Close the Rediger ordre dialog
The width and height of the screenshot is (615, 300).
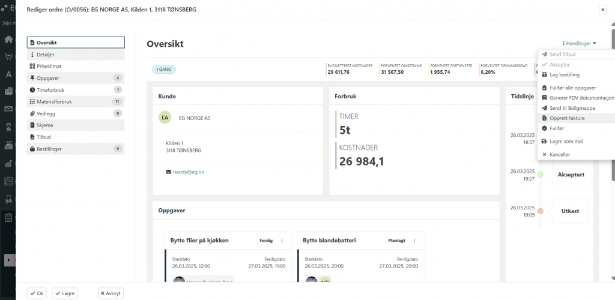pyautogui.click(x=602, y=10)
